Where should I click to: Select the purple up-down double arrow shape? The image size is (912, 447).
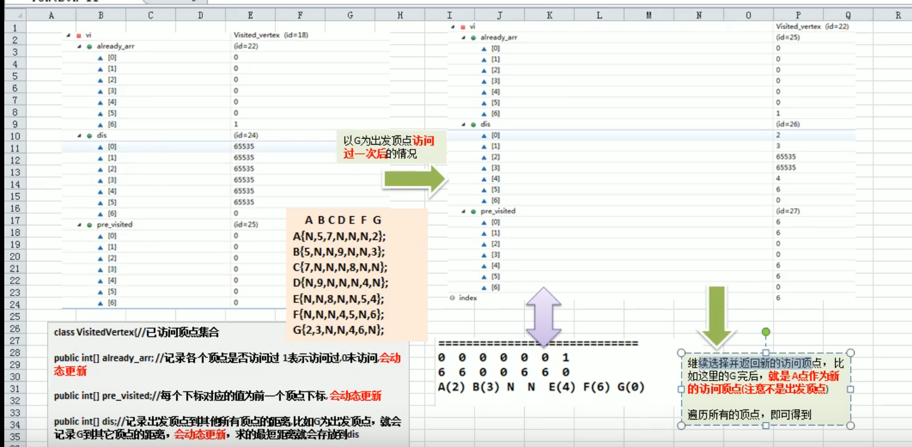pyautogui.click(x=544, y=317)
